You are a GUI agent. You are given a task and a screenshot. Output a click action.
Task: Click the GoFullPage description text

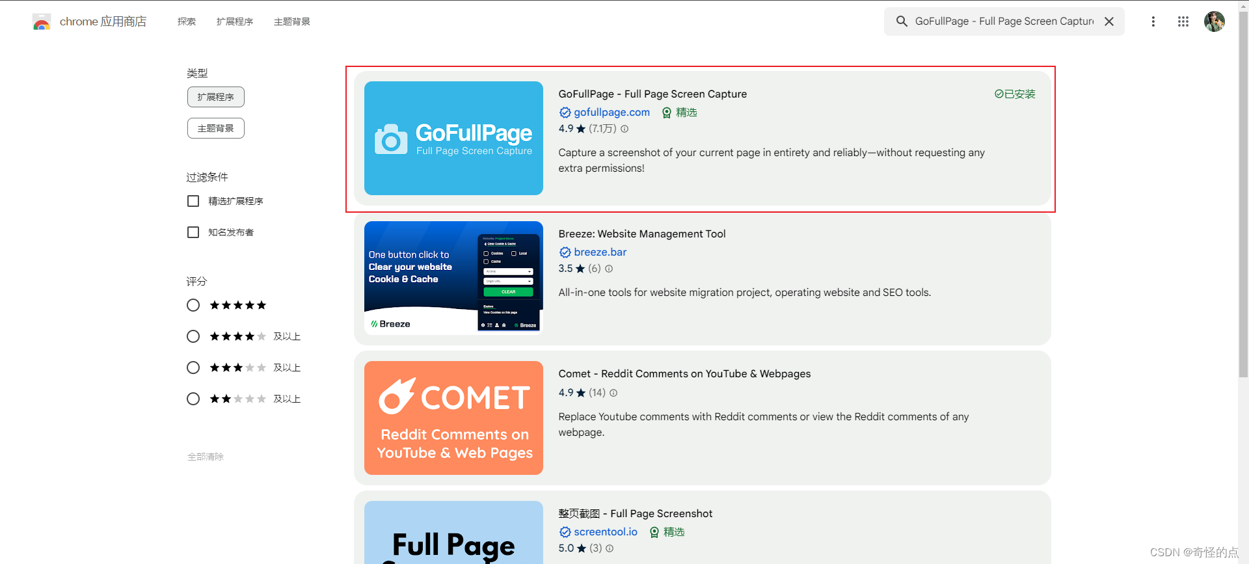(772, 161)
